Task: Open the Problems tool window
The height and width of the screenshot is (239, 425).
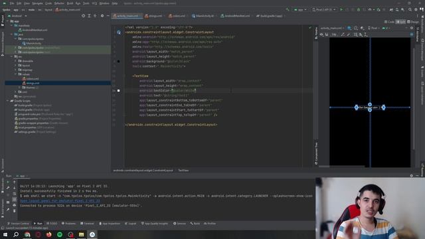Action: (68, 224)
